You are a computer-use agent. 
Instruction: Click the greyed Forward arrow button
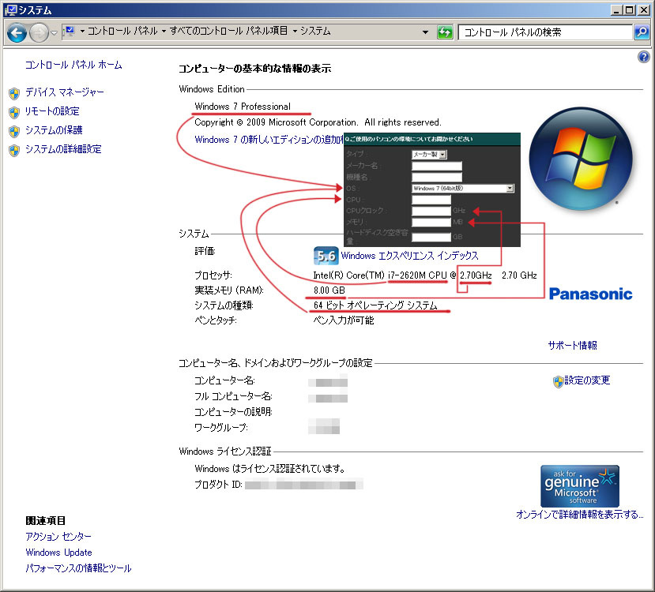pos(39,32)
